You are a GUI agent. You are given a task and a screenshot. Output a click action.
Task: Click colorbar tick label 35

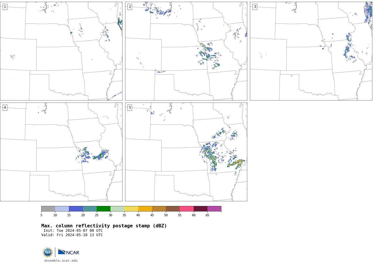click(x=124, y=215)
